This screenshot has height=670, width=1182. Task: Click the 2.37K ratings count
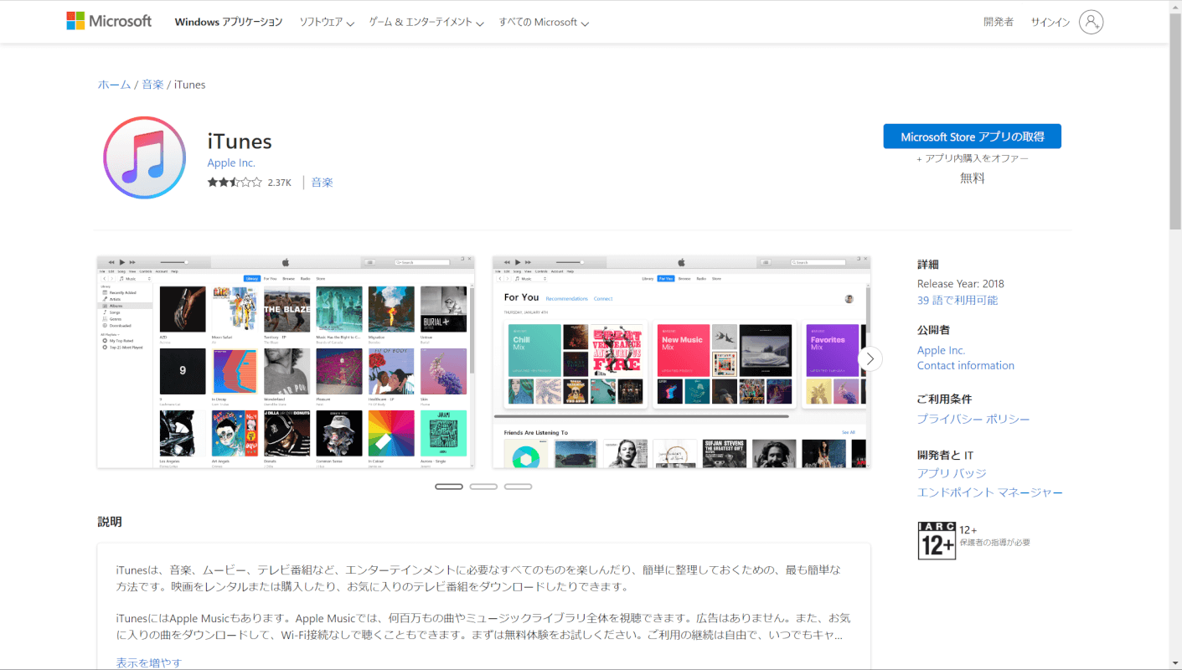click(x=280, y=182)
